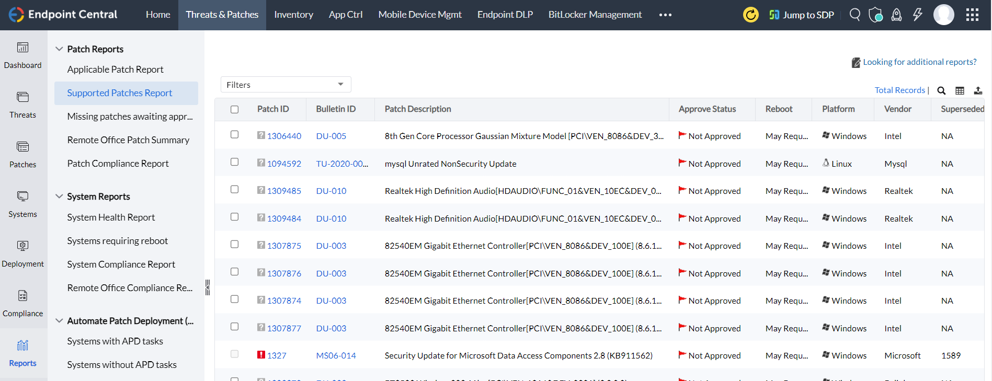This screenshot has height=381, width=992.
Task: Switch to the Inventory tab
Action: [293, 15]
